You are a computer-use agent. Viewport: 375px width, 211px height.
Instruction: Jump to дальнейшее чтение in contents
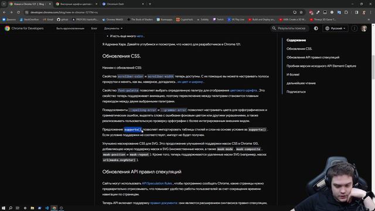[x=301, y=83]
